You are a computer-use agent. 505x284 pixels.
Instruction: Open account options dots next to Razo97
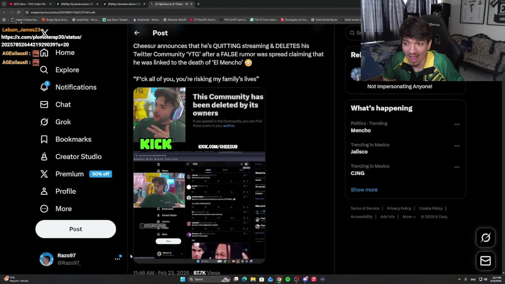pyautogui.click(x=117, y=259)
